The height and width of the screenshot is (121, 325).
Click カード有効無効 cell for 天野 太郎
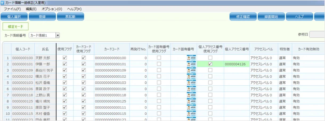[308, 58]
